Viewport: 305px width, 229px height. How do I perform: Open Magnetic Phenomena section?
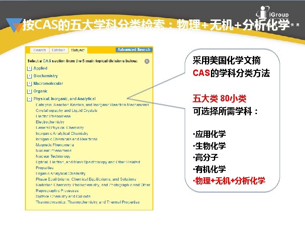55,145
